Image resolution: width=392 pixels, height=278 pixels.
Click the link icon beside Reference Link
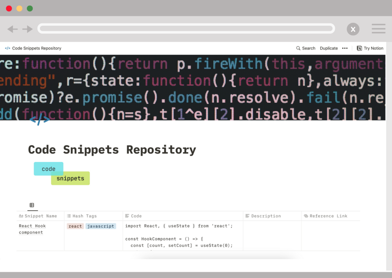[306, 216]
